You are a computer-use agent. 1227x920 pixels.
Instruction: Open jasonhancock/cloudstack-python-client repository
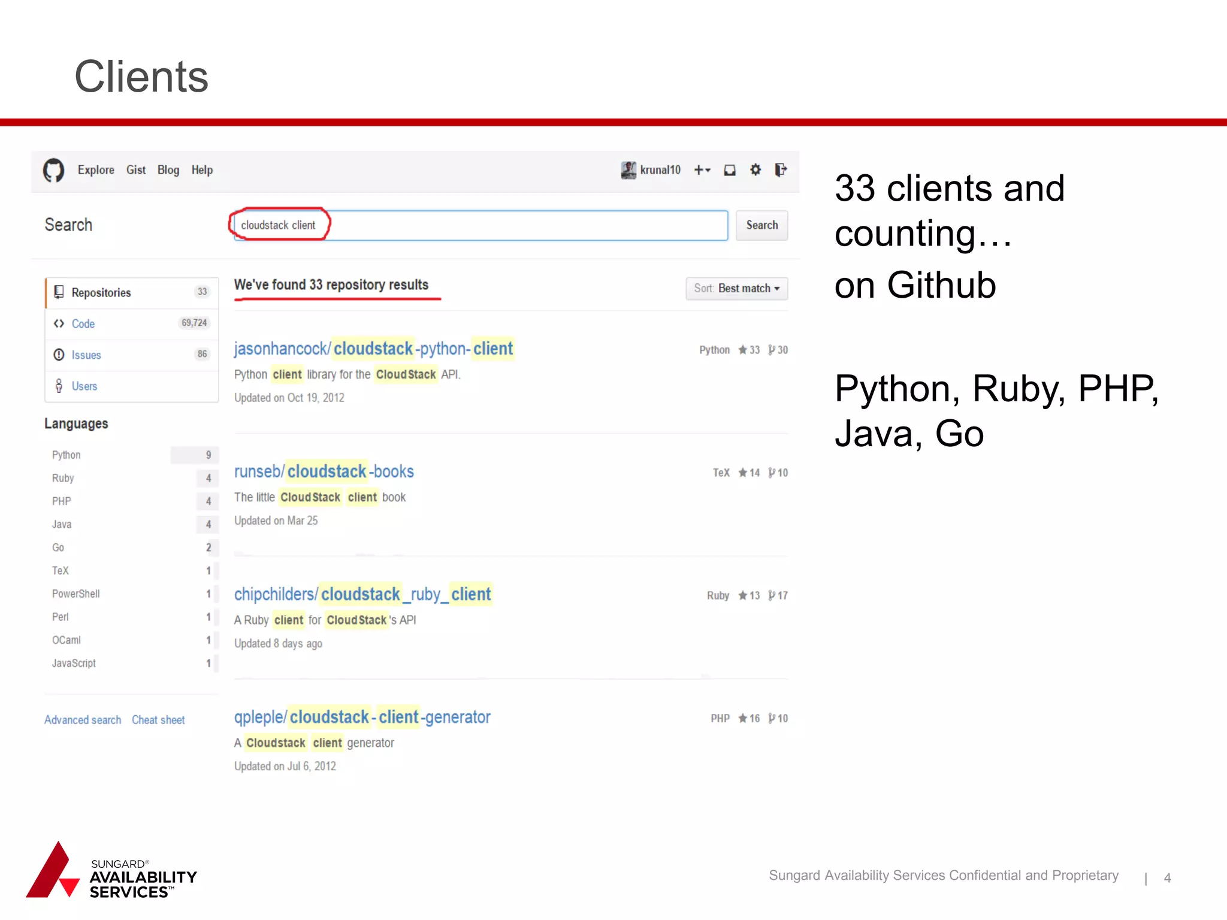tap(373, 349)
